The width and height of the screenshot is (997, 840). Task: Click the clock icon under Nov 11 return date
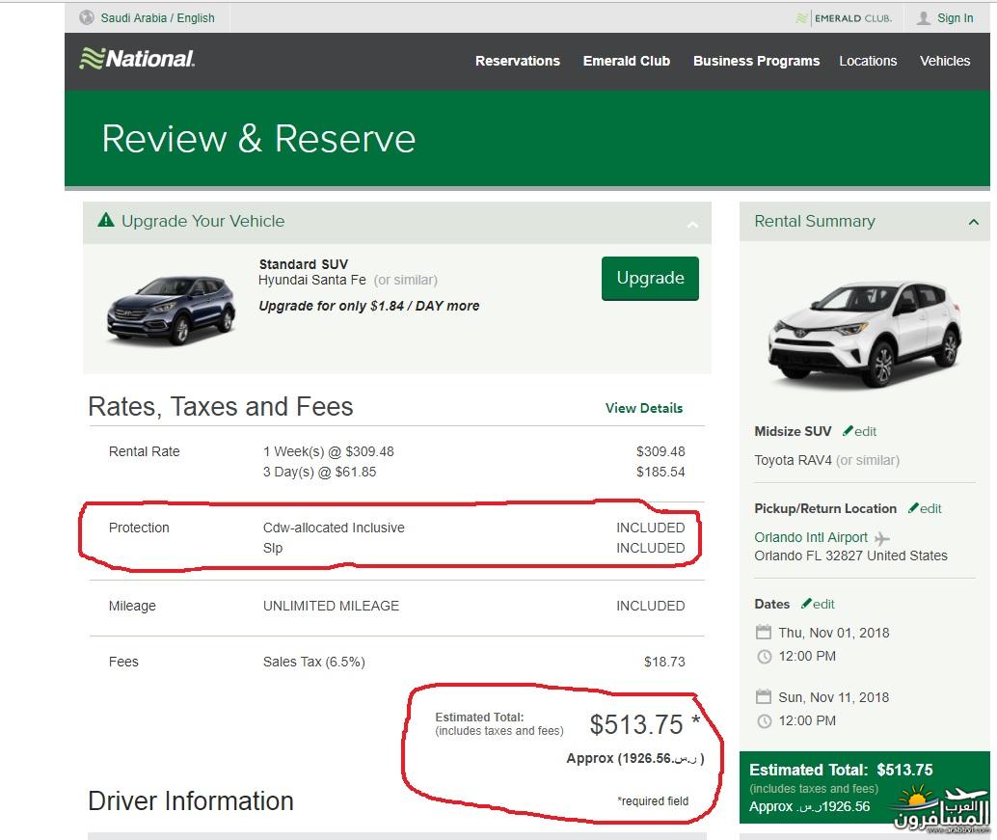(764, 721)
